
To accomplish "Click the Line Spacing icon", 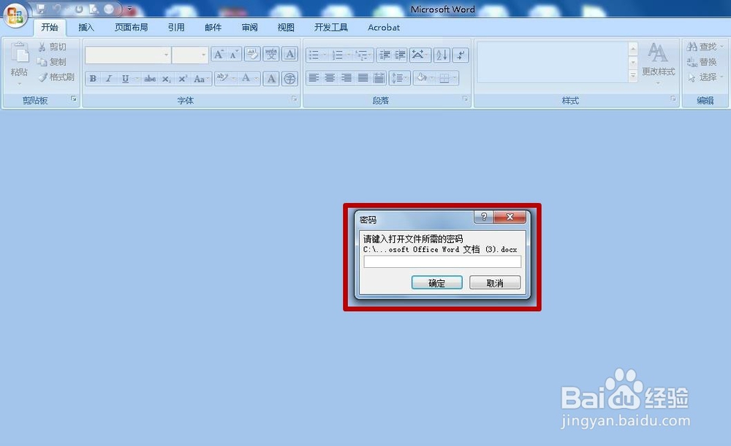I will (397, 78).
